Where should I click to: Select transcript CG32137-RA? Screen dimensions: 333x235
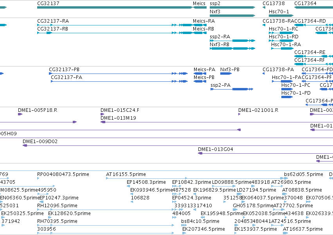pyautogui.click(x=115, y=25)
